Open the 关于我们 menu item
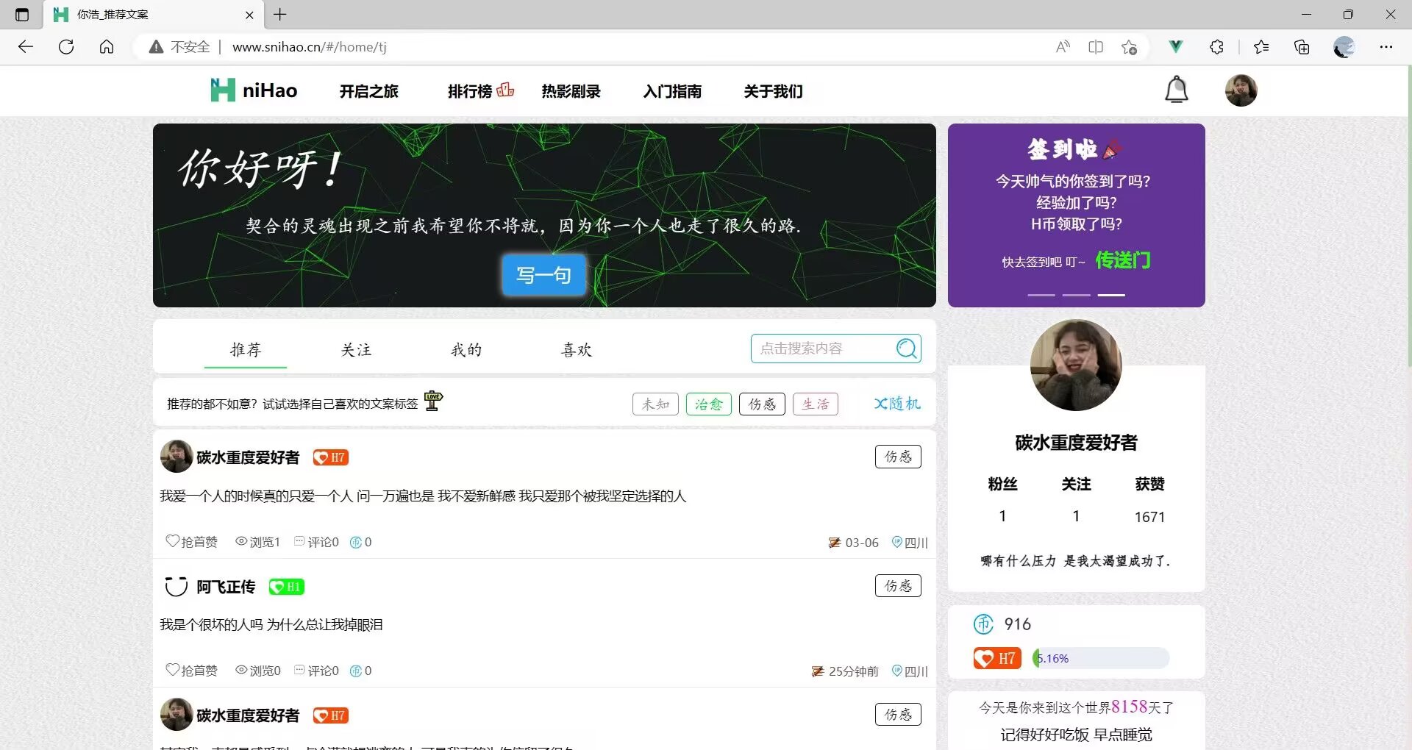This screenshot has height=750, width=1412. 773,91
